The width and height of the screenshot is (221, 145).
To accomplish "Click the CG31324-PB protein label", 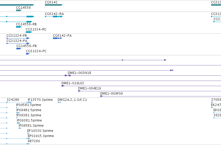I will click(17, 36).
